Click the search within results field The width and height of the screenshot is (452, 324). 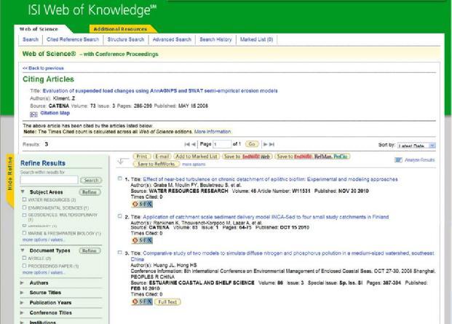[x=49, y=180]
